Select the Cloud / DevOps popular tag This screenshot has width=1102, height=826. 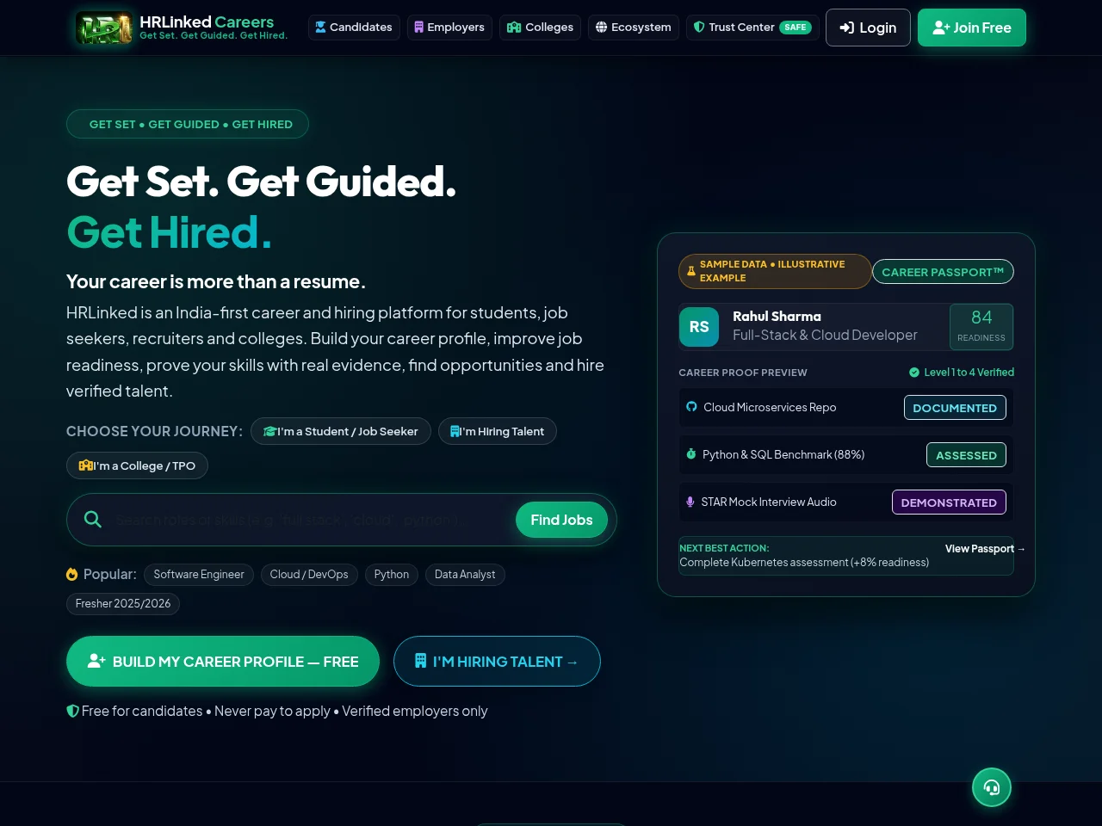[x=309, y=575]
